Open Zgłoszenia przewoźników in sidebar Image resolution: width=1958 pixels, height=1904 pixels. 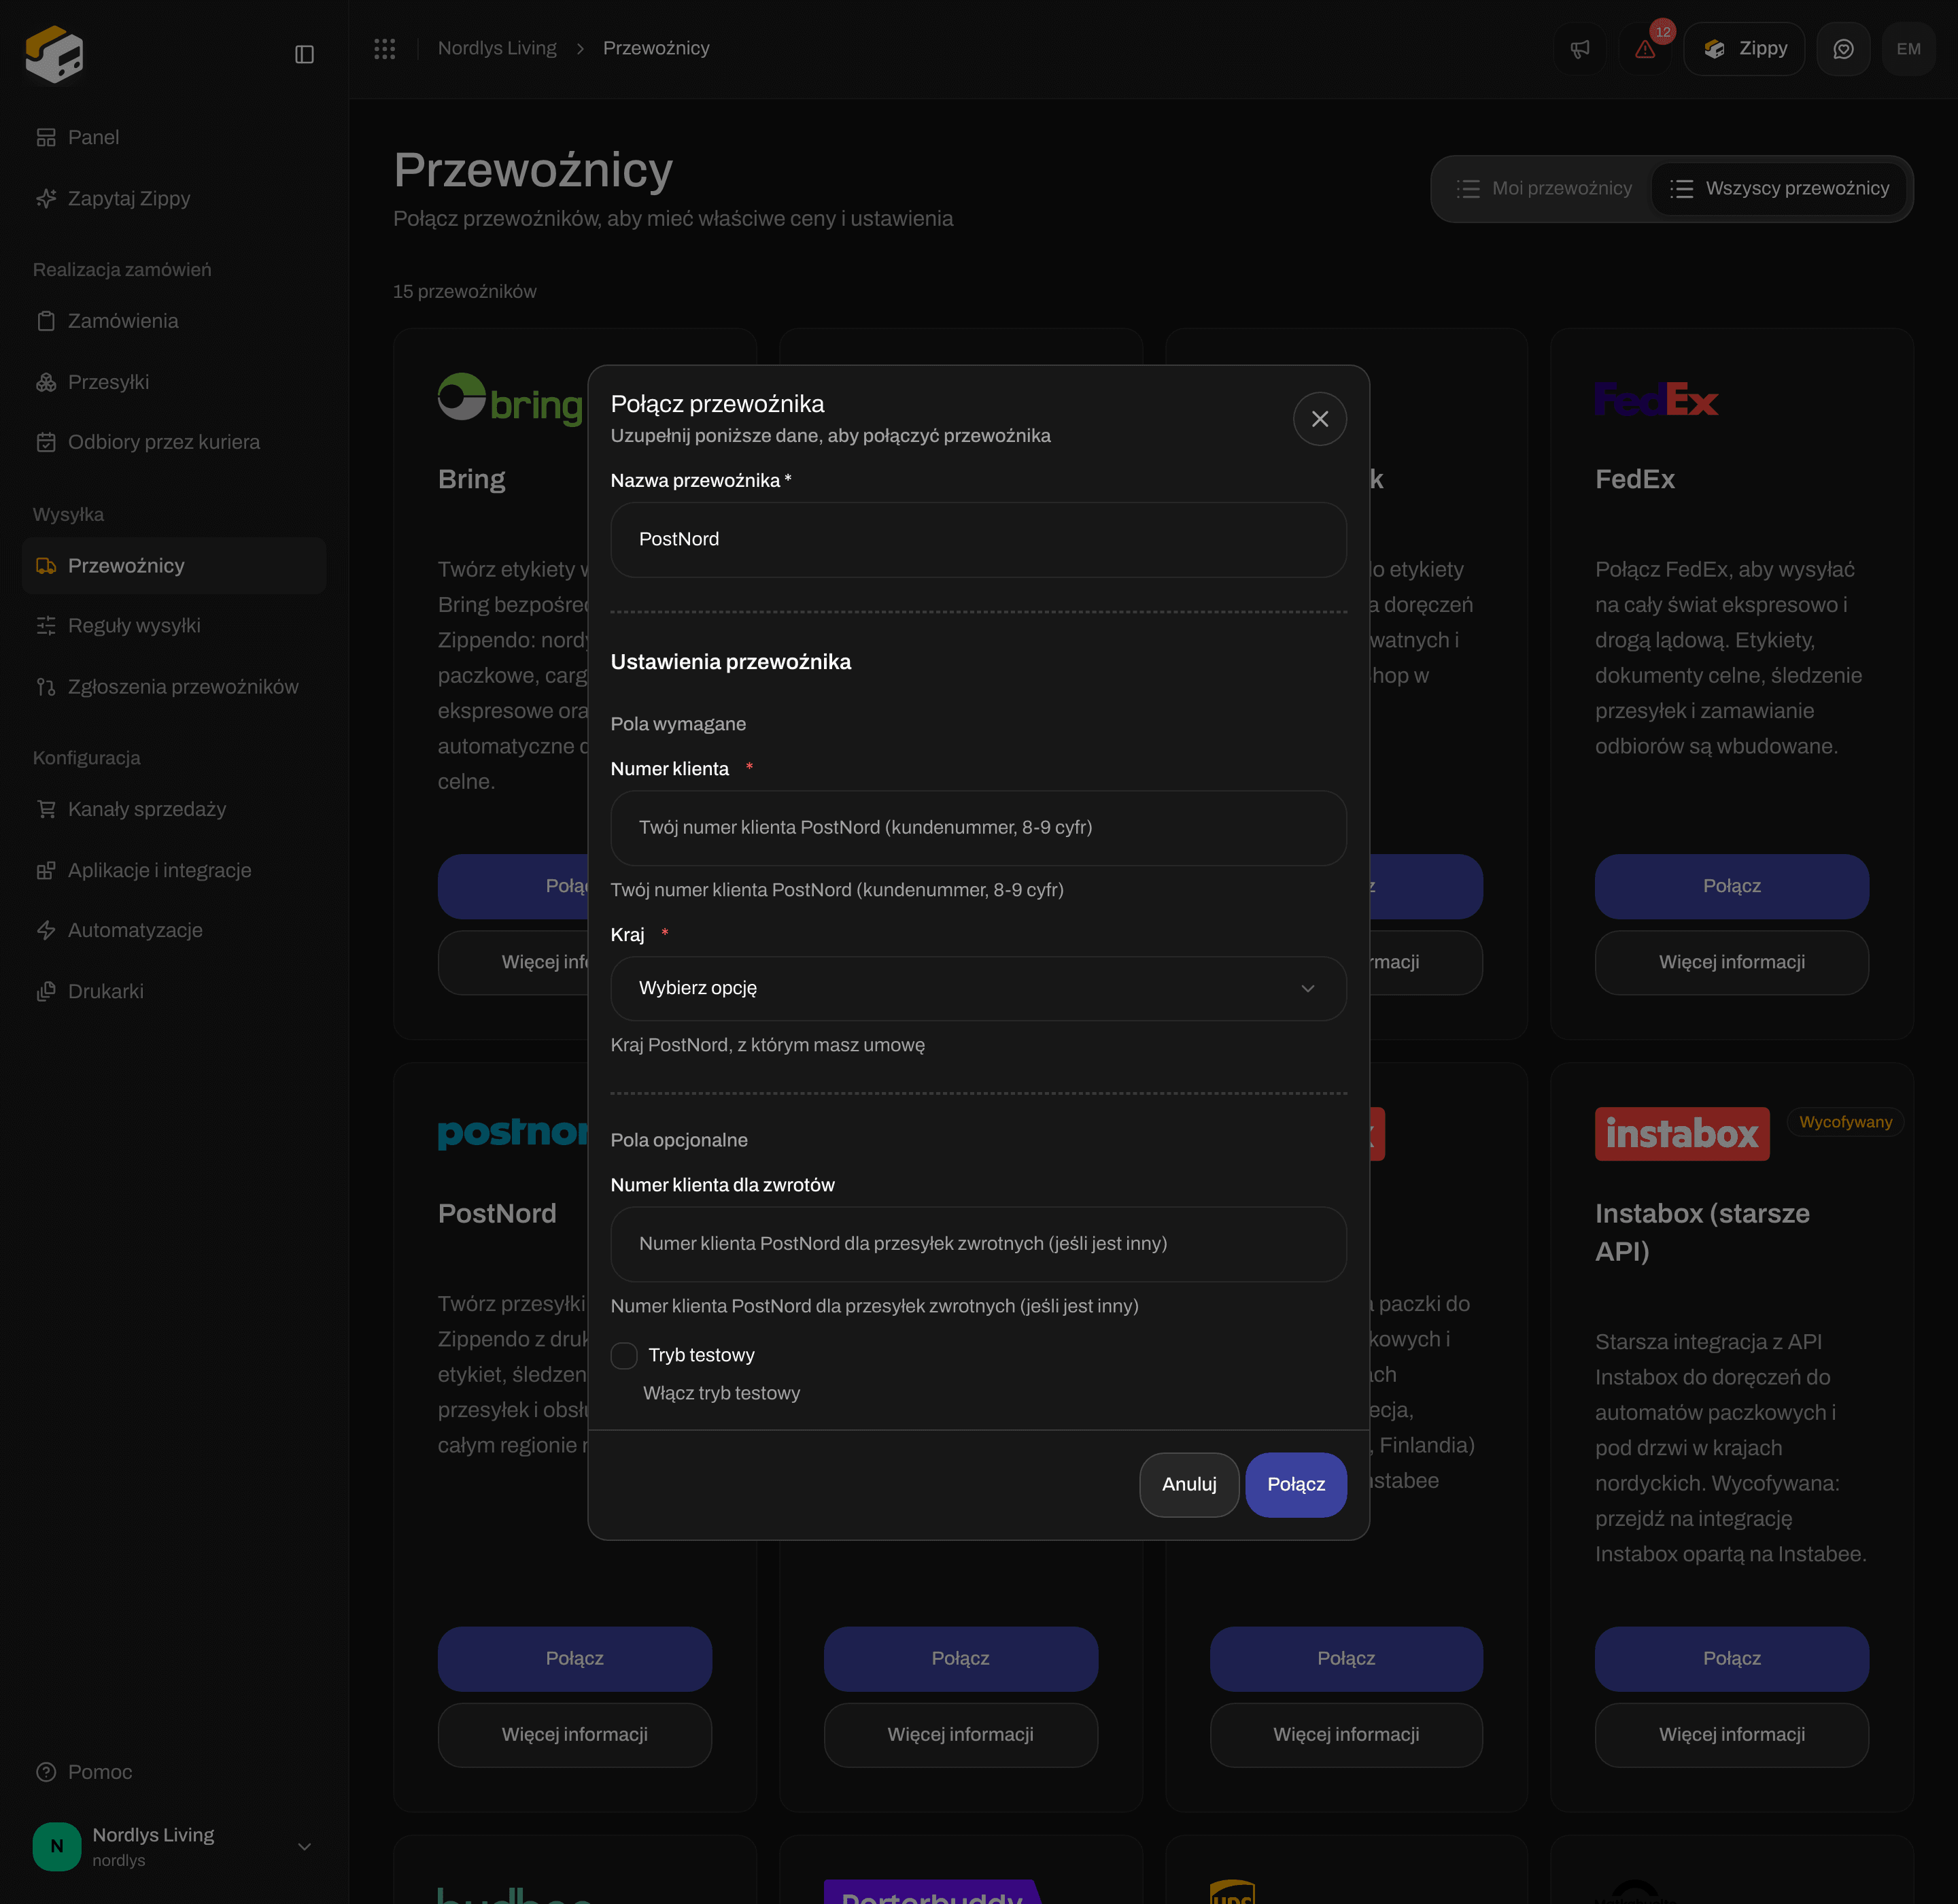[x=174, y=687]
